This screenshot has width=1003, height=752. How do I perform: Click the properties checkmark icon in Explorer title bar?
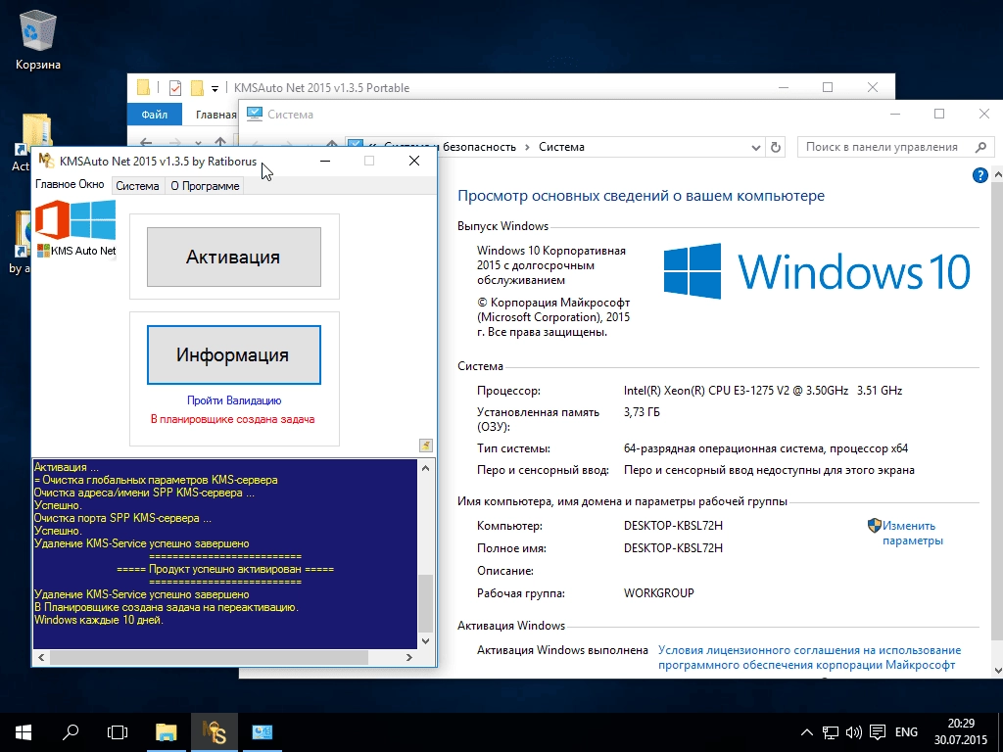174,87
